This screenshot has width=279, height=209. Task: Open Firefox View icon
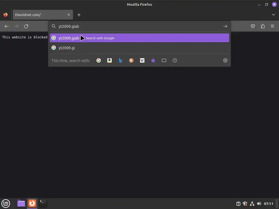tap(5, 15)
